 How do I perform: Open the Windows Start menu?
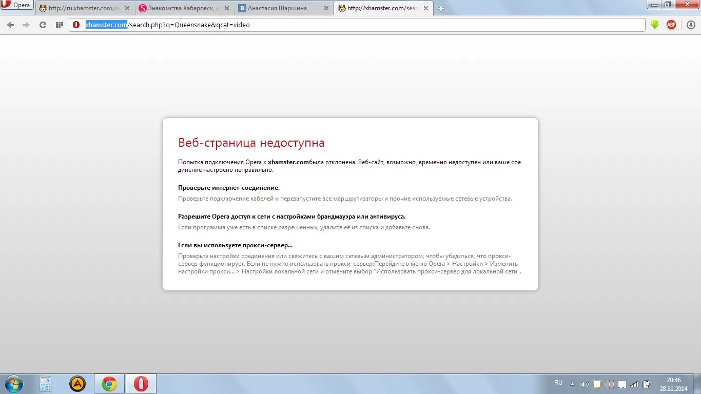pos(14,384)
